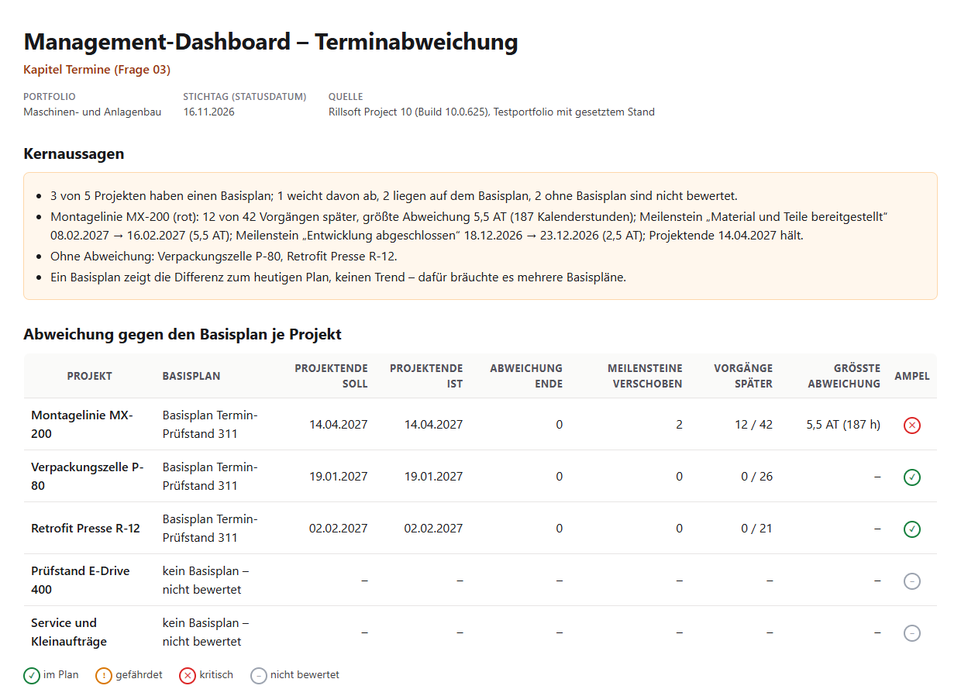Click the grey not-rated icon for Prüfstand E-Drive 400

pos(912,581)
